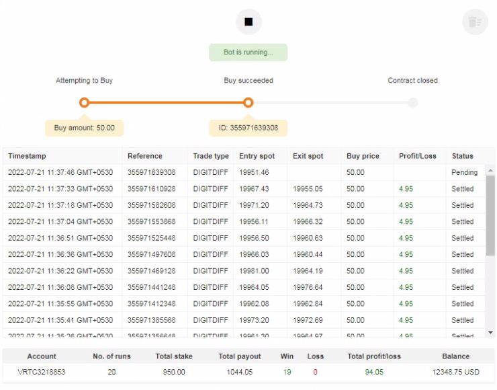
Task: Click the 'Bot is running...' status label
Action: pyautogui.click(x=248, y=52)
